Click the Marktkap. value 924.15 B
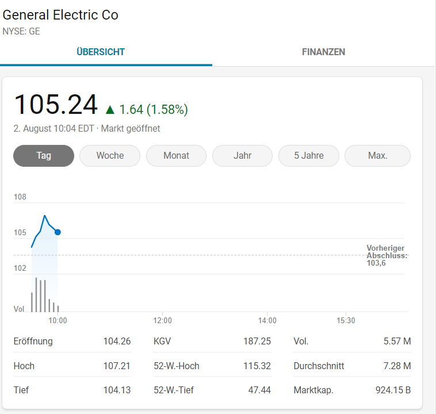Image resolution: width=436 pixels, height=414 pixels. [x=393, y=390]
